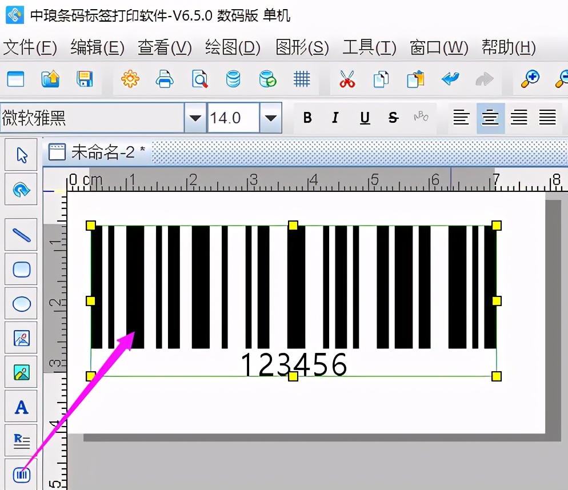Select the ellipse drawing tool
The width and height of the screenshot is (568, 490).
(21, 303)
